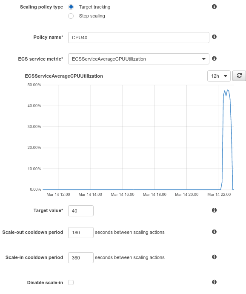Click the Step scaling label text
Screen dimensions: 246x294
pyautogui.click(x=92, y=16)
